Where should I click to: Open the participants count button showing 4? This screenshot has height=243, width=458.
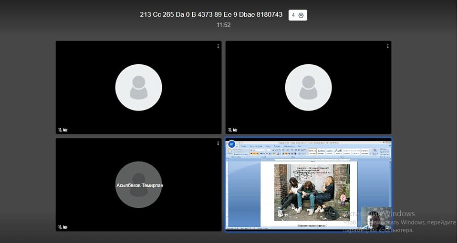coord(298,15)
